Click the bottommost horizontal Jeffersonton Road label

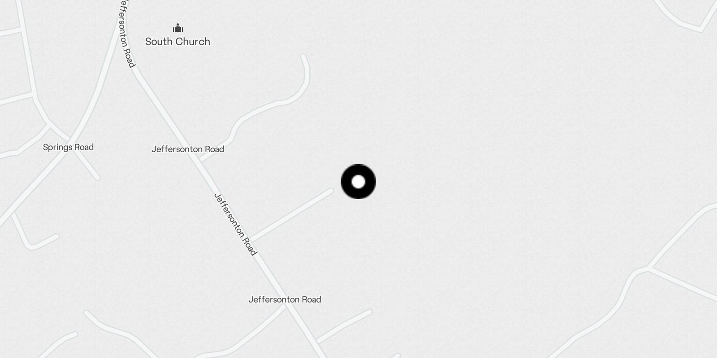[x=285, y=299]
